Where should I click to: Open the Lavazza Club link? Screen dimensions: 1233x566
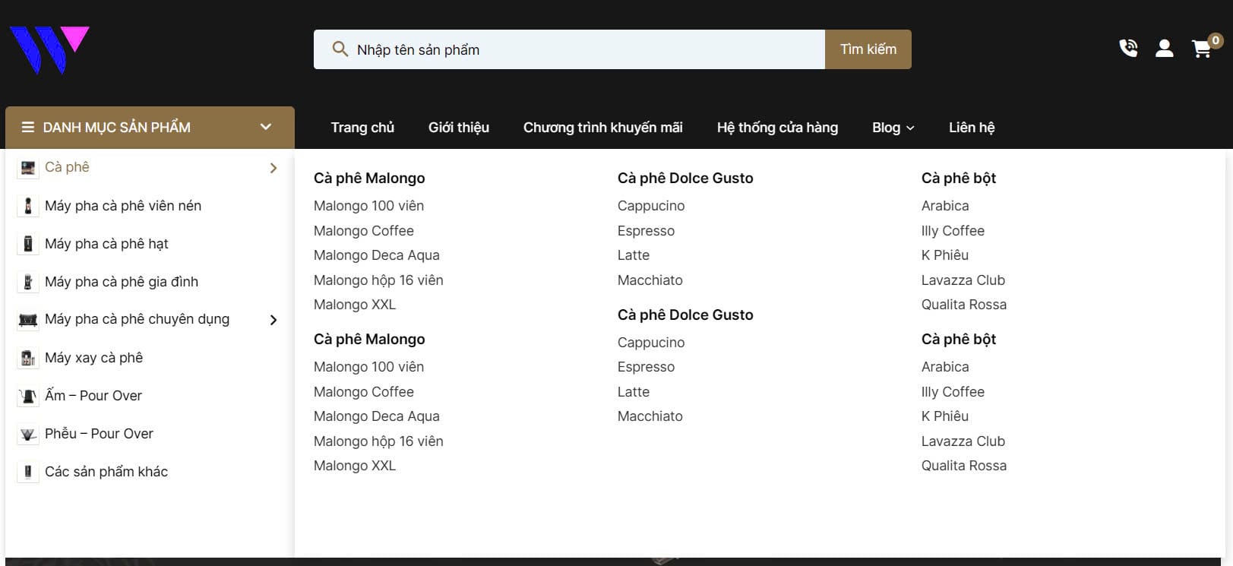point(963,280)
